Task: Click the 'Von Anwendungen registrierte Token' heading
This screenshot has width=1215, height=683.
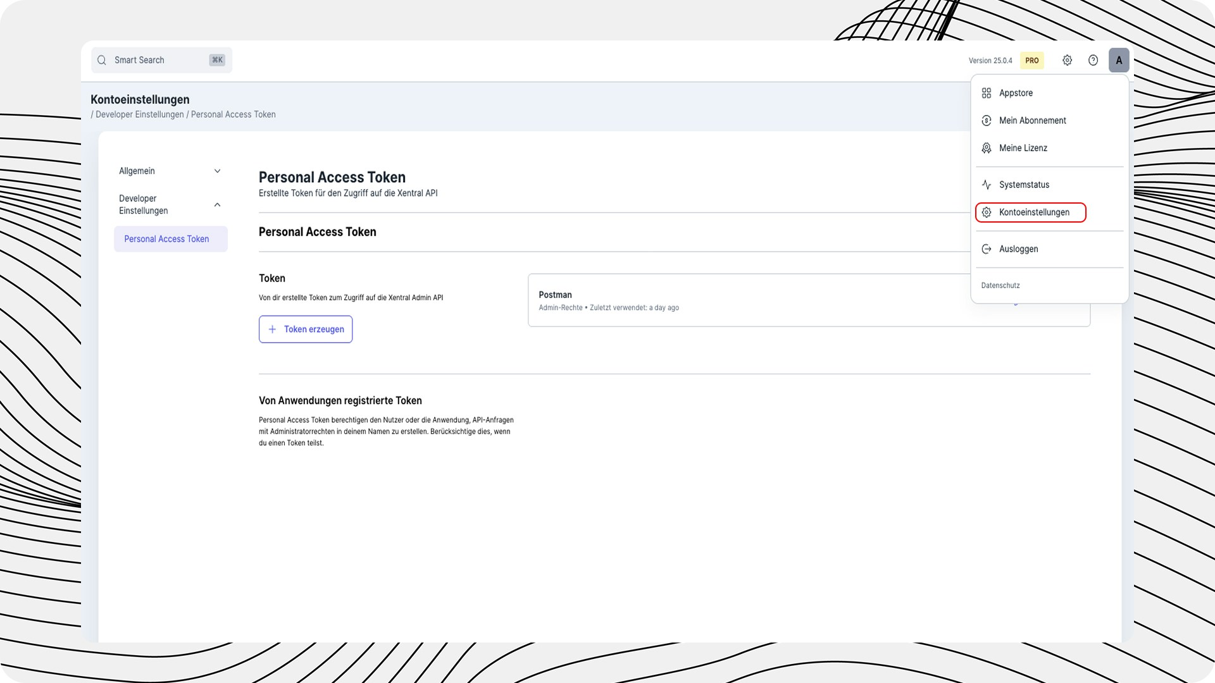Action: 340,400
